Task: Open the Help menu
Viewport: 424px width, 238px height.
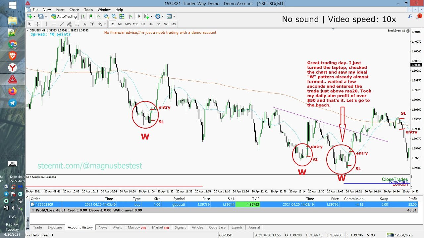Action: [119, 10]
